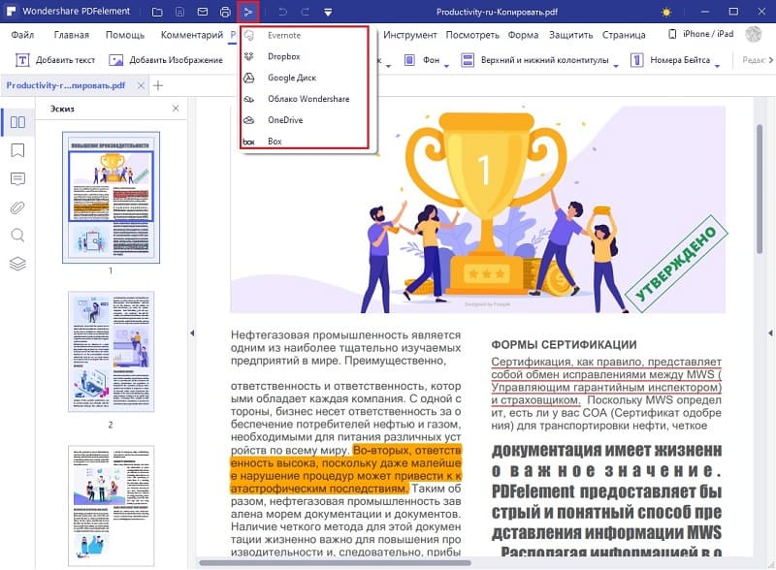Viewport: 776px width, 570px height.
Task: Open the Layers panel in sidebar
Action: 17,262
